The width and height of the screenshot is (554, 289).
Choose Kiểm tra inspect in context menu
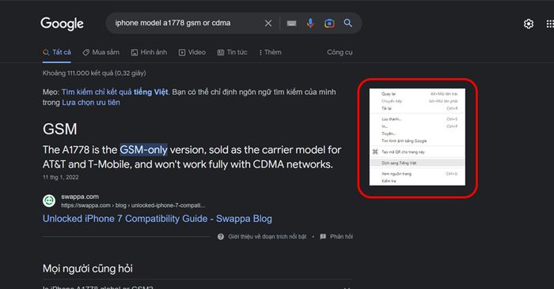tap(417, 181)
